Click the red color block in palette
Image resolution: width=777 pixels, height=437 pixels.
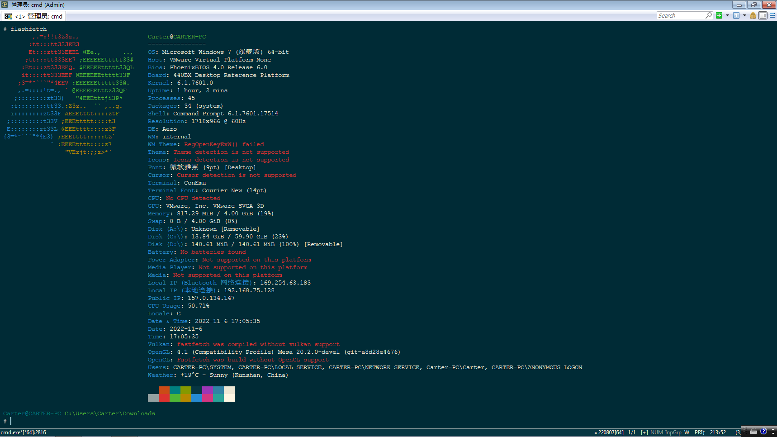click(164, 398)
